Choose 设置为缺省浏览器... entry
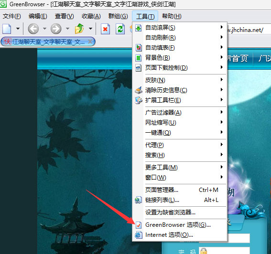Image resolution: width=271 pixels, height=254 pixels. click(x=180, y=212)
